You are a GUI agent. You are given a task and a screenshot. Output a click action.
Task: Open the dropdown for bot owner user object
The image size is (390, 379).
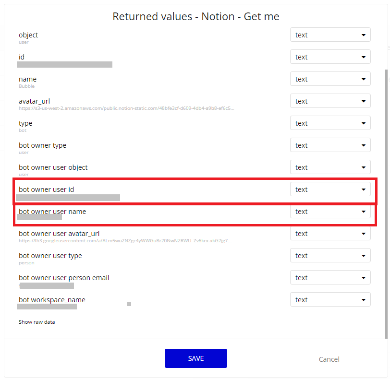[x=330, y=167]
